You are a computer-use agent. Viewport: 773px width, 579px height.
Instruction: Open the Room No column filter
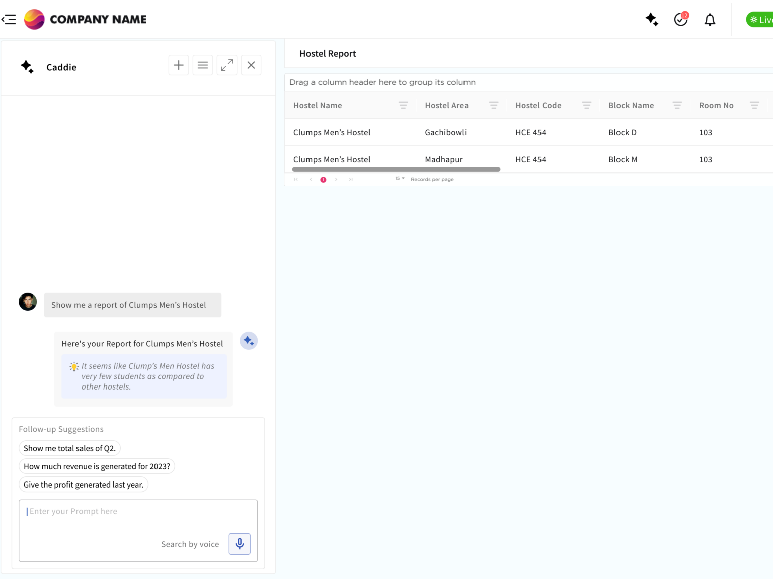754,105
